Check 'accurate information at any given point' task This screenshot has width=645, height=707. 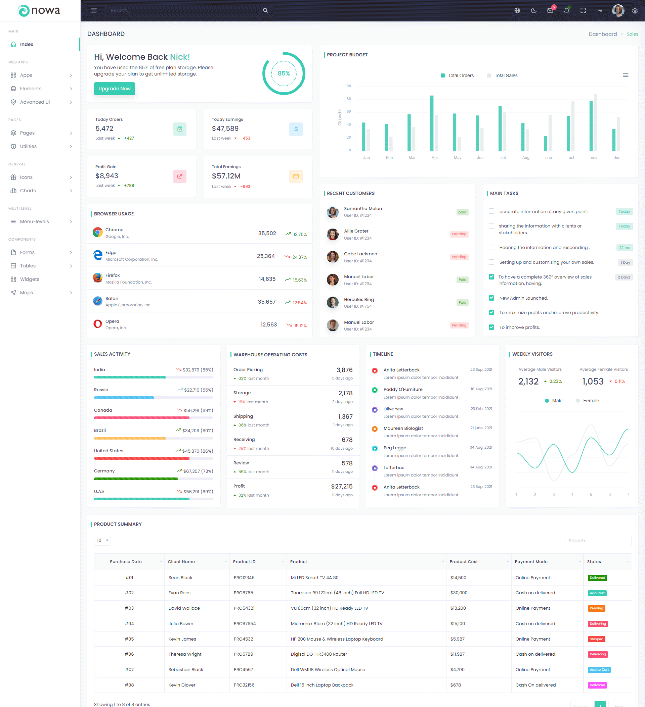pyautogui.click(x=491, y=211)
